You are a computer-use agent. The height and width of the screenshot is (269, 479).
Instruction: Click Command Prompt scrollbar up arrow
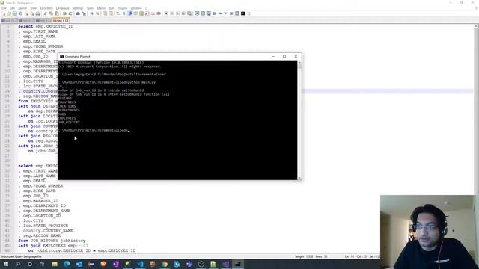click(x=299, y=62)
